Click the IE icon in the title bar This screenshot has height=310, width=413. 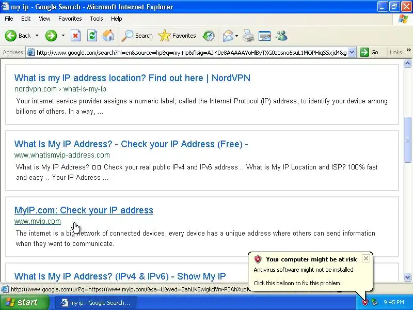point(5,6)
